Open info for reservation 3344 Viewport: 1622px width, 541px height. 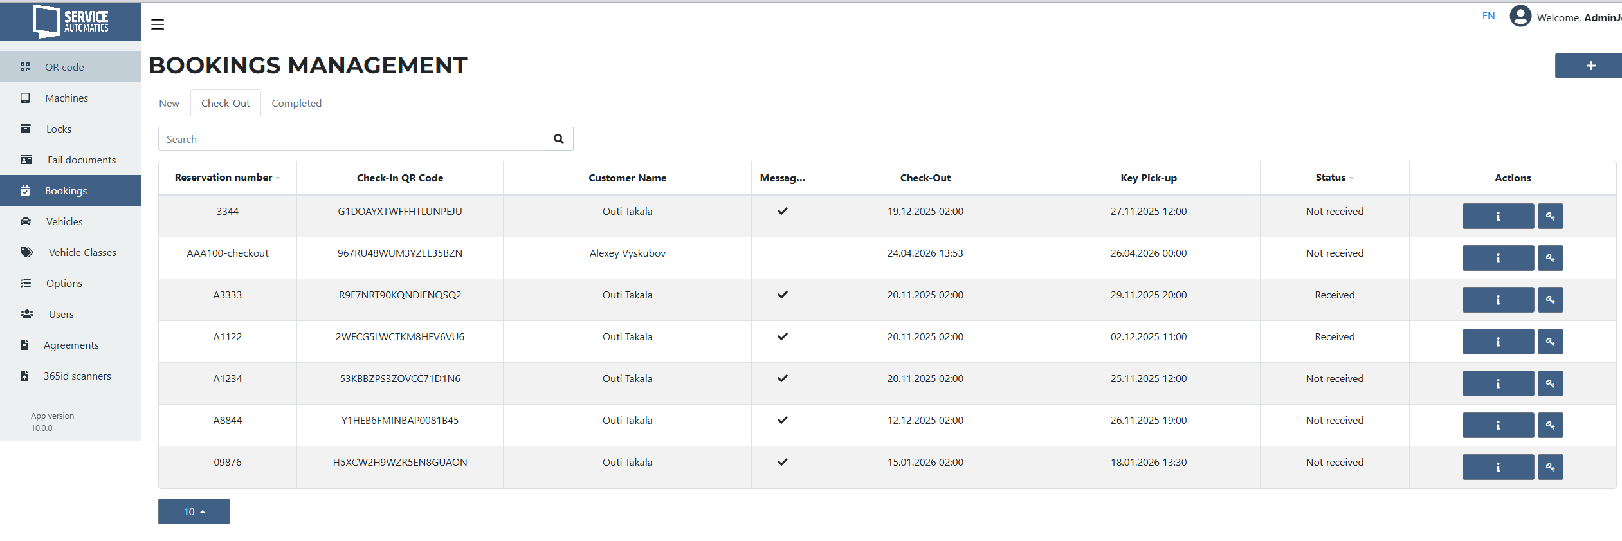tap(1498, 216)
